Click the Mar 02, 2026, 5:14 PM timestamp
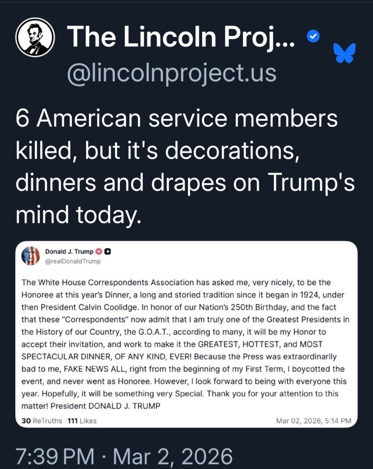The width and height of the screenshot is (373, 469). coord(314,420)
